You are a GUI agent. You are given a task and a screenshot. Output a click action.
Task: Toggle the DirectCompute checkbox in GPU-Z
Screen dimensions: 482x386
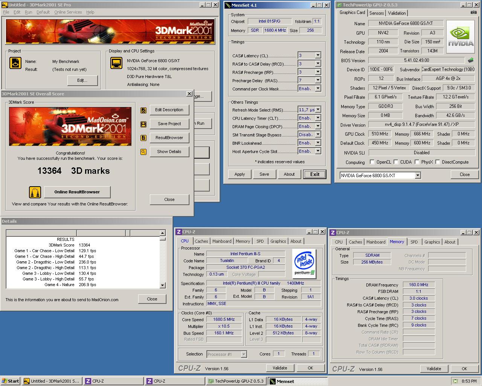(438, 162)
